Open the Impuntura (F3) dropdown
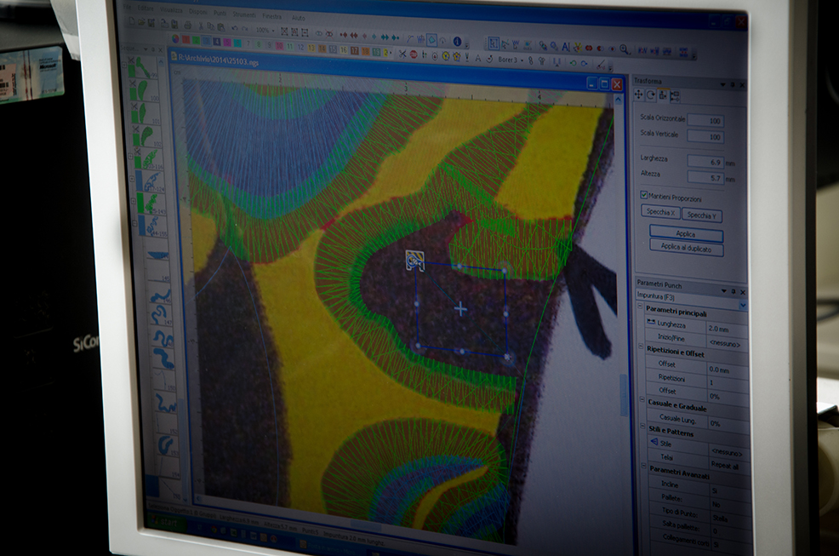Viewport: 839px width, 556px height. click(x=742, y=304)
